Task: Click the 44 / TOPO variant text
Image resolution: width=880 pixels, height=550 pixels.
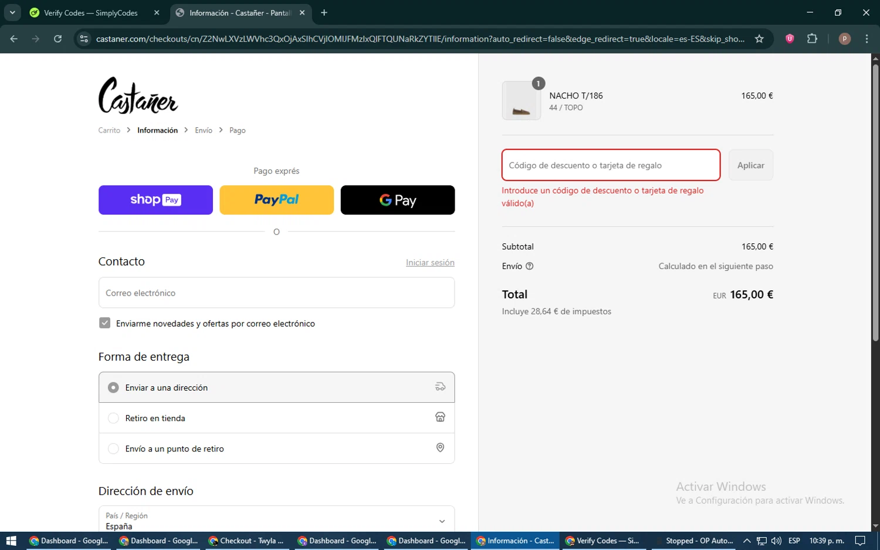Action: pyautogui.click(x=566, y=108)
